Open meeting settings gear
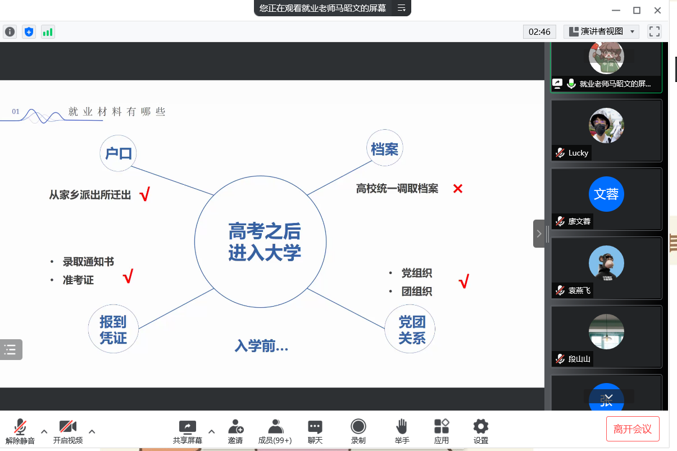This screenshot has height=451, width=677. (480, 431)
